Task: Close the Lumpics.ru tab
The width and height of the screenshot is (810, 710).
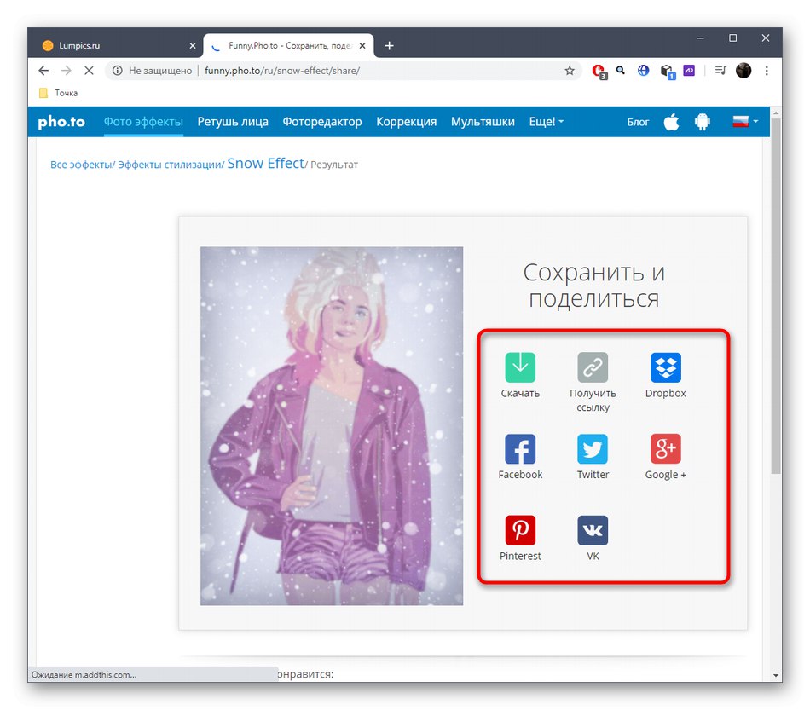Action: tap(193, 45)
